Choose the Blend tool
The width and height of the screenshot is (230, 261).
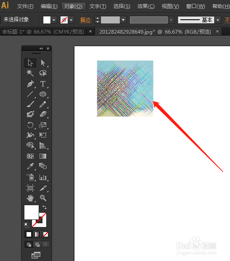pyautogui.click(x=43, y=166)
